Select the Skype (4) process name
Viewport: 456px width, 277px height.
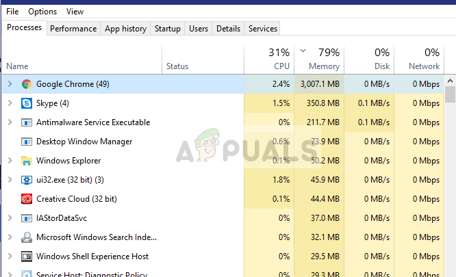click(x=53, y=103)
